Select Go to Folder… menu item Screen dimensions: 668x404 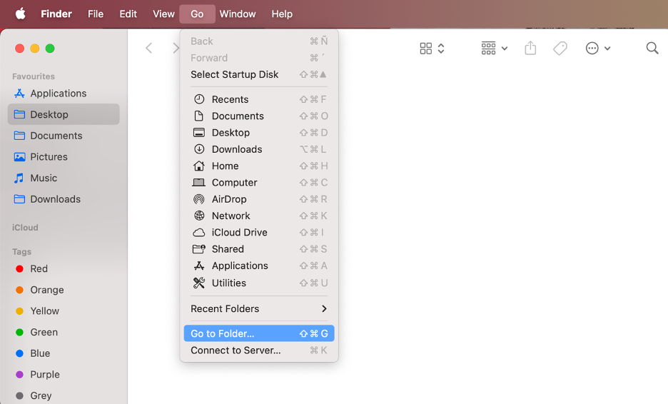click(259, 333)
